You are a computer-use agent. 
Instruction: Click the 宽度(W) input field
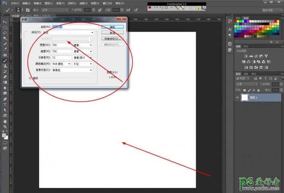click(61, 45)
